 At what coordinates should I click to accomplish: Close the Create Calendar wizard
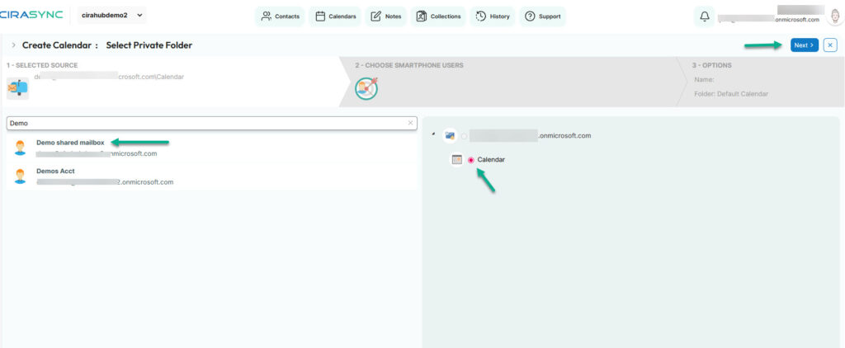(x=830, y=45)
